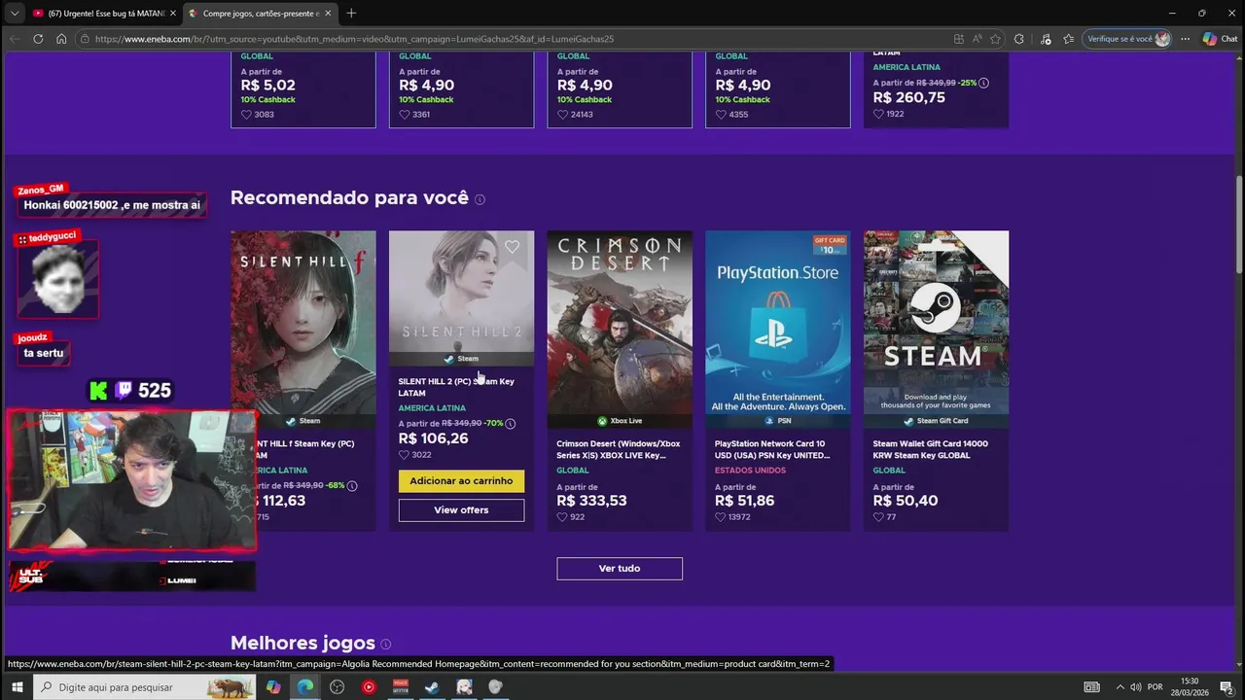Click the ESTADOS UNIDOS region label
This screenshot has height=700, width=1245.
click(x=750, y=471)
